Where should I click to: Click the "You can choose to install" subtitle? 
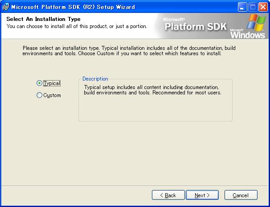77,26
